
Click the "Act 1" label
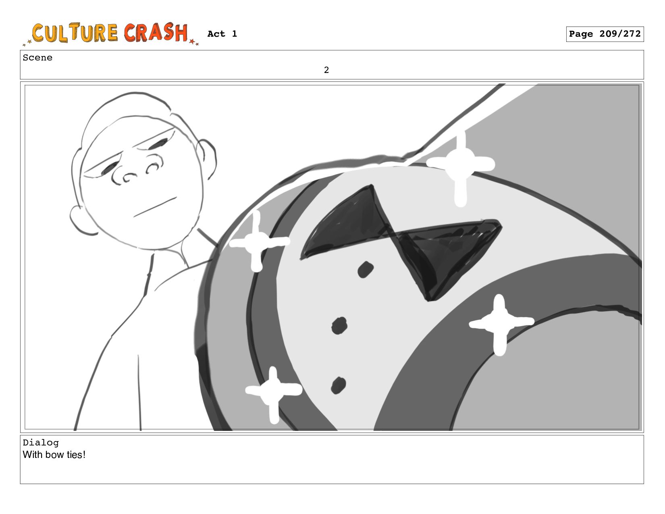pyautogui.click(x=222, y=34)
